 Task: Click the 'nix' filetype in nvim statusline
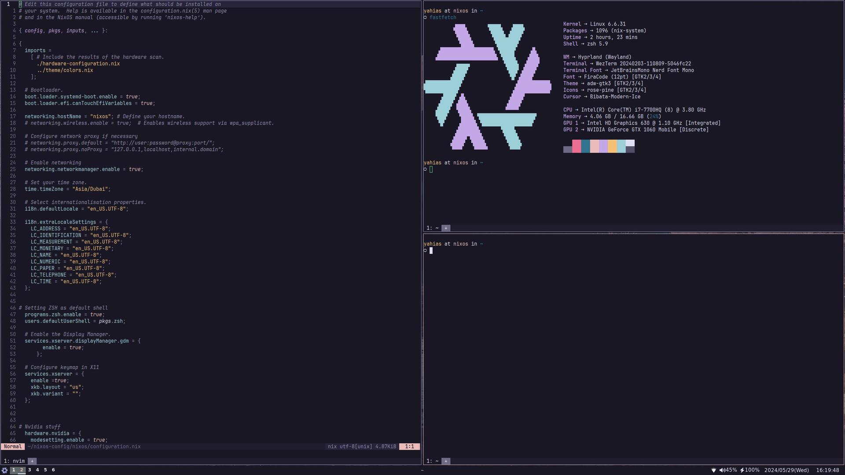[332, 446]
